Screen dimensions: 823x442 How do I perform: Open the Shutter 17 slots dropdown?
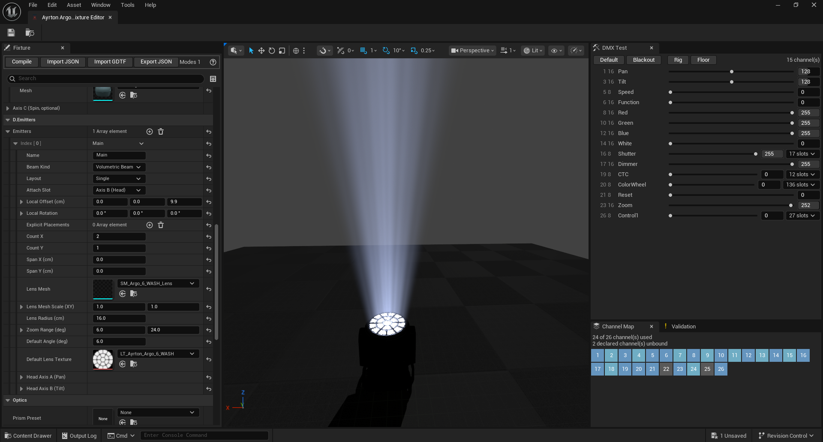click(x=802, y=154)
